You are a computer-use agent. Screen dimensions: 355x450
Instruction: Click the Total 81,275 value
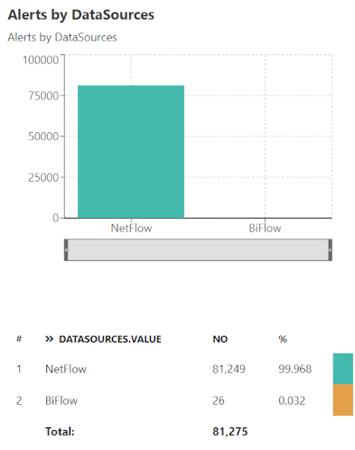pyautogui.click(x=230, y=432)
